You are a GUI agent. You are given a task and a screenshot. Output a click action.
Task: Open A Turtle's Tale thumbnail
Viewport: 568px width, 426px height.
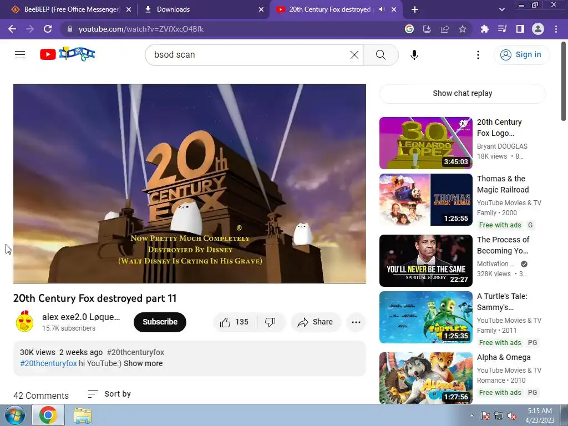(x=425, y=317)
